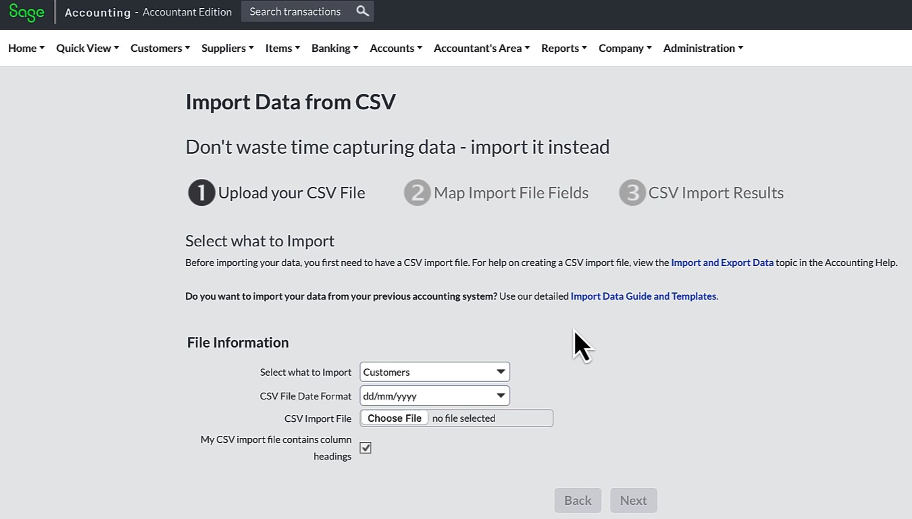Screen dimensions: 912x519
Task: Toggle column headings checkbox
Action: 365,448
